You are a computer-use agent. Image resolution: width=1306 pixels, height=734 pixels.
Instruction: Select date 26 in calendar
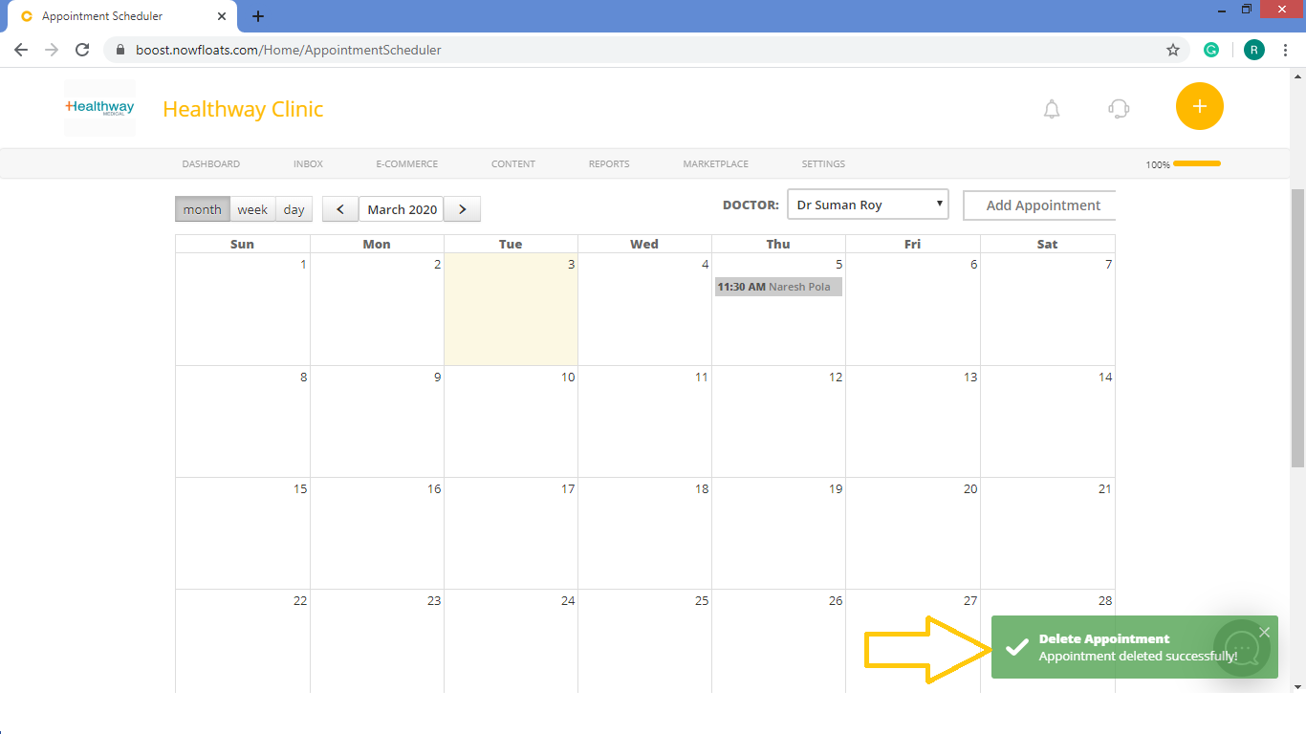pos(836,601)
